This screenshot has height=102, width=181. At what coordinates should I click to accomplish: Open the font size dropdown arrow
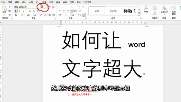[47, 7]
